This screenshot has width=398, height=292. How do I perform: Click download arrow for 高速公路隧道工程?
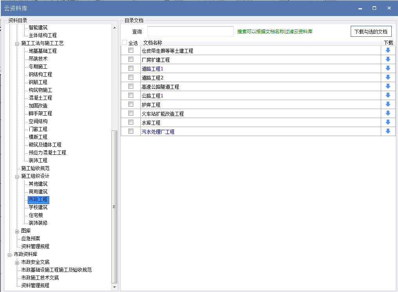[388, 86]
